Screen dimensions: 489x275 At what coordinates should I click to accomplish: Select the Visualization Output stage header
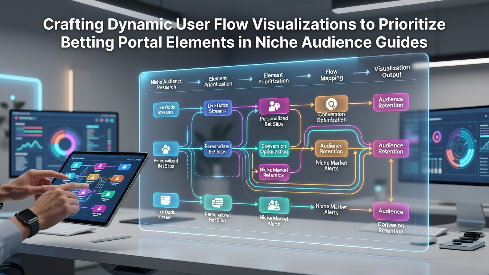pos(392,71)
